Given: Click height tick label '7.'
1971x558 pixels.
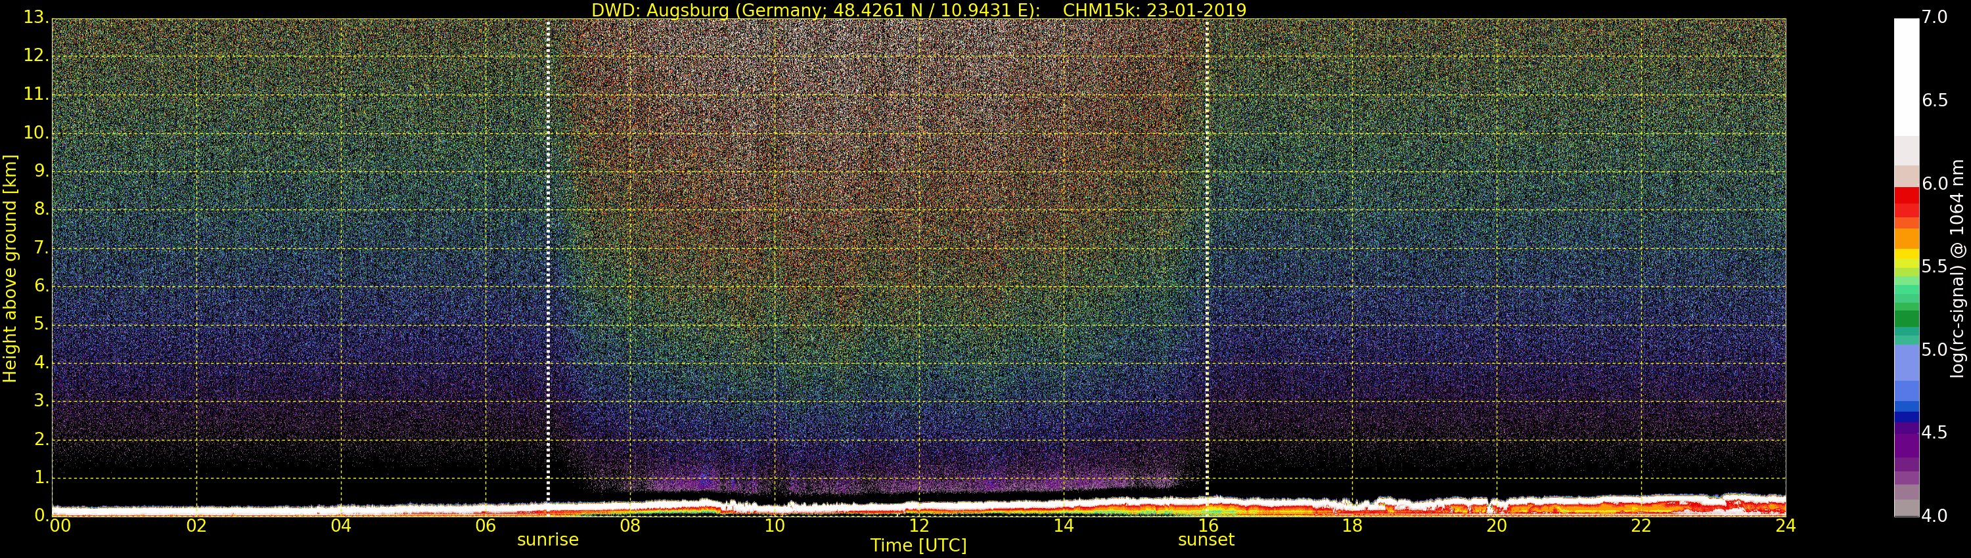Looking at the screenshot, I should (x=41, y=247).
